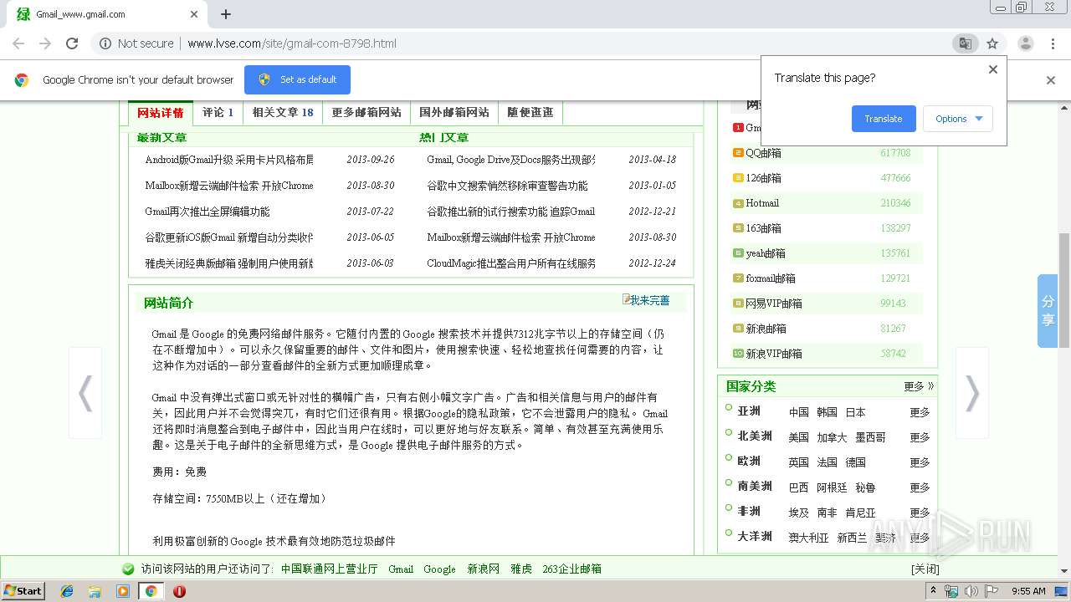Expand 更多 next to 国家分类
Screen dimensions: 1071x602
coord(919,386)
